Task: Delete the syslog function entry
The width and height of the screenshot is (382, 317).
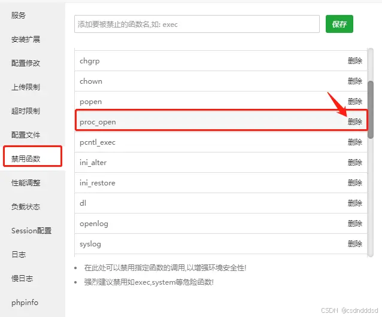Action: 355,243
